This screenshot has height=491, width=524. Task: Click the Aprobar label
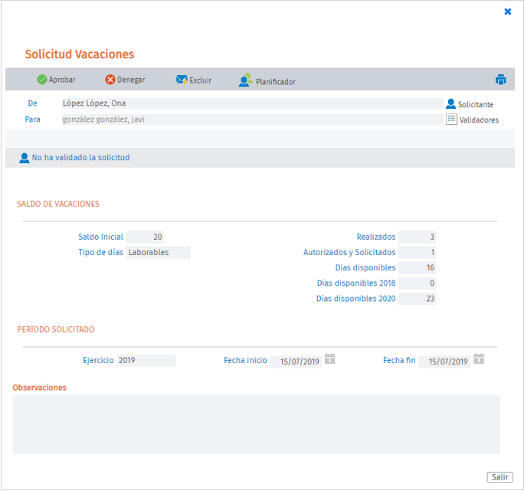tap(62, 80)
